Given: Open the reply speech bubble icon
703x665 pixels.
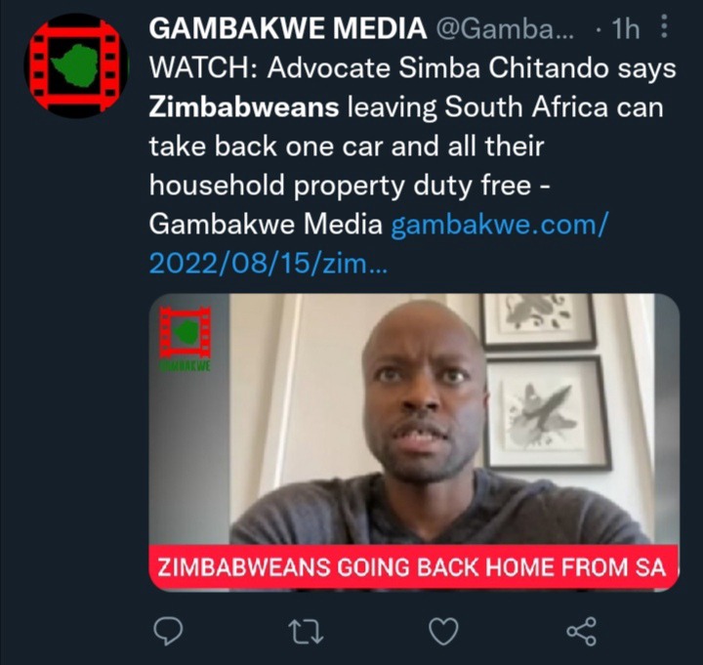Looking at the screenshot, I should pyautogui.click(x=168, y=631).
